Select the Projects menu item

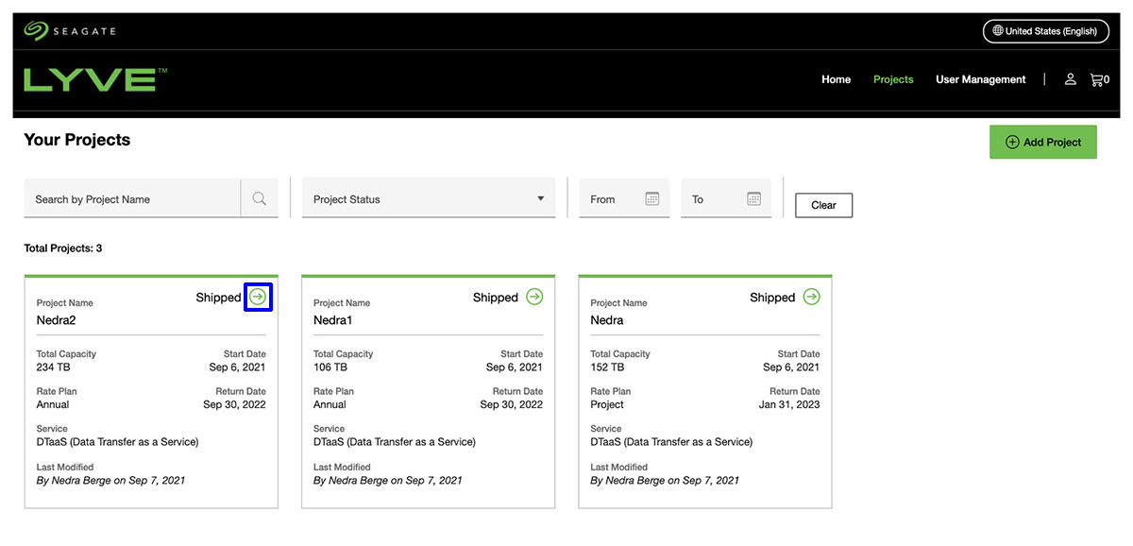click(x=893, y=79)
